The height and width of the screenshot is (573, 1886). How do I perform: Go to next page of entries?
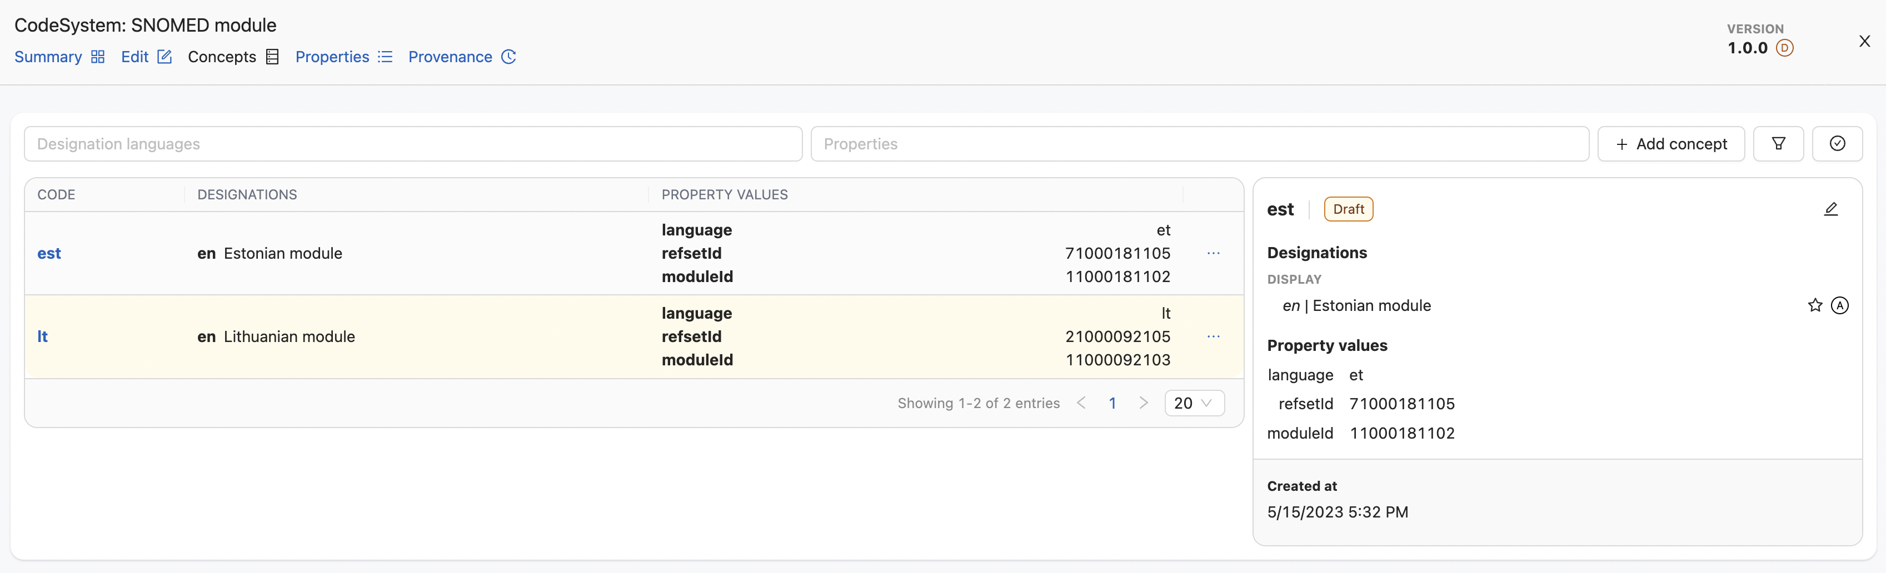tap(1144, 403)
